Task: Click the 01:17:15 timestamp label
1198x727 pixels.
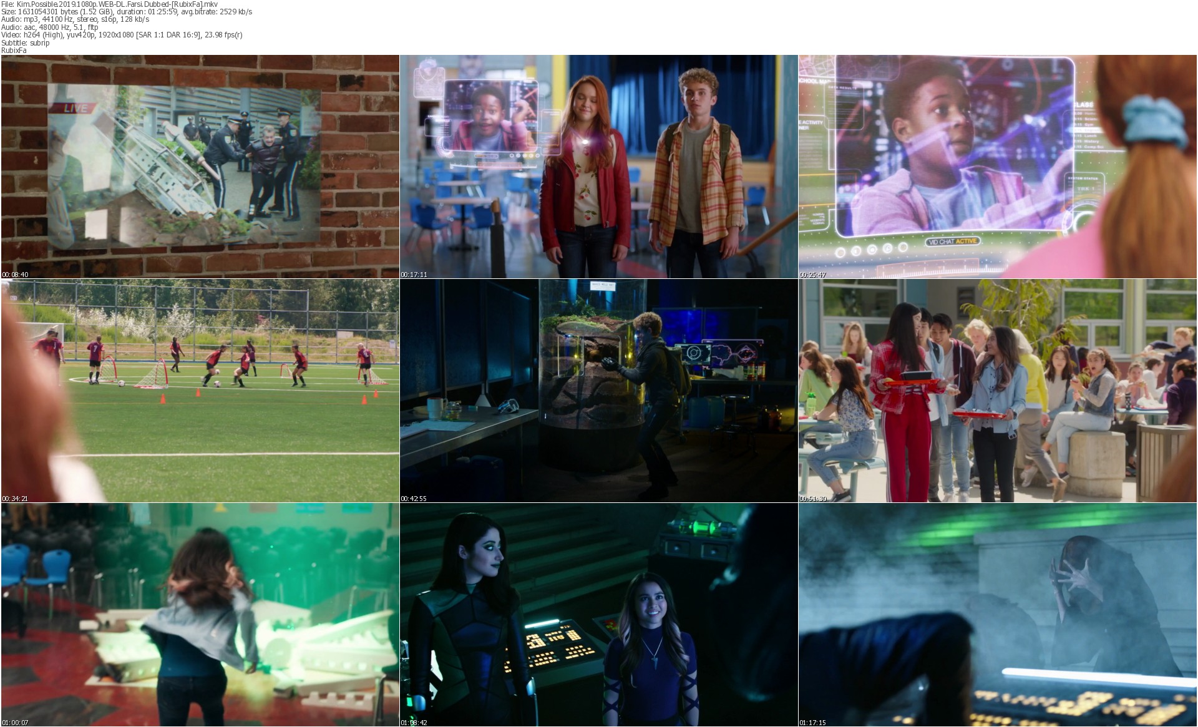Action: point(812,723)
